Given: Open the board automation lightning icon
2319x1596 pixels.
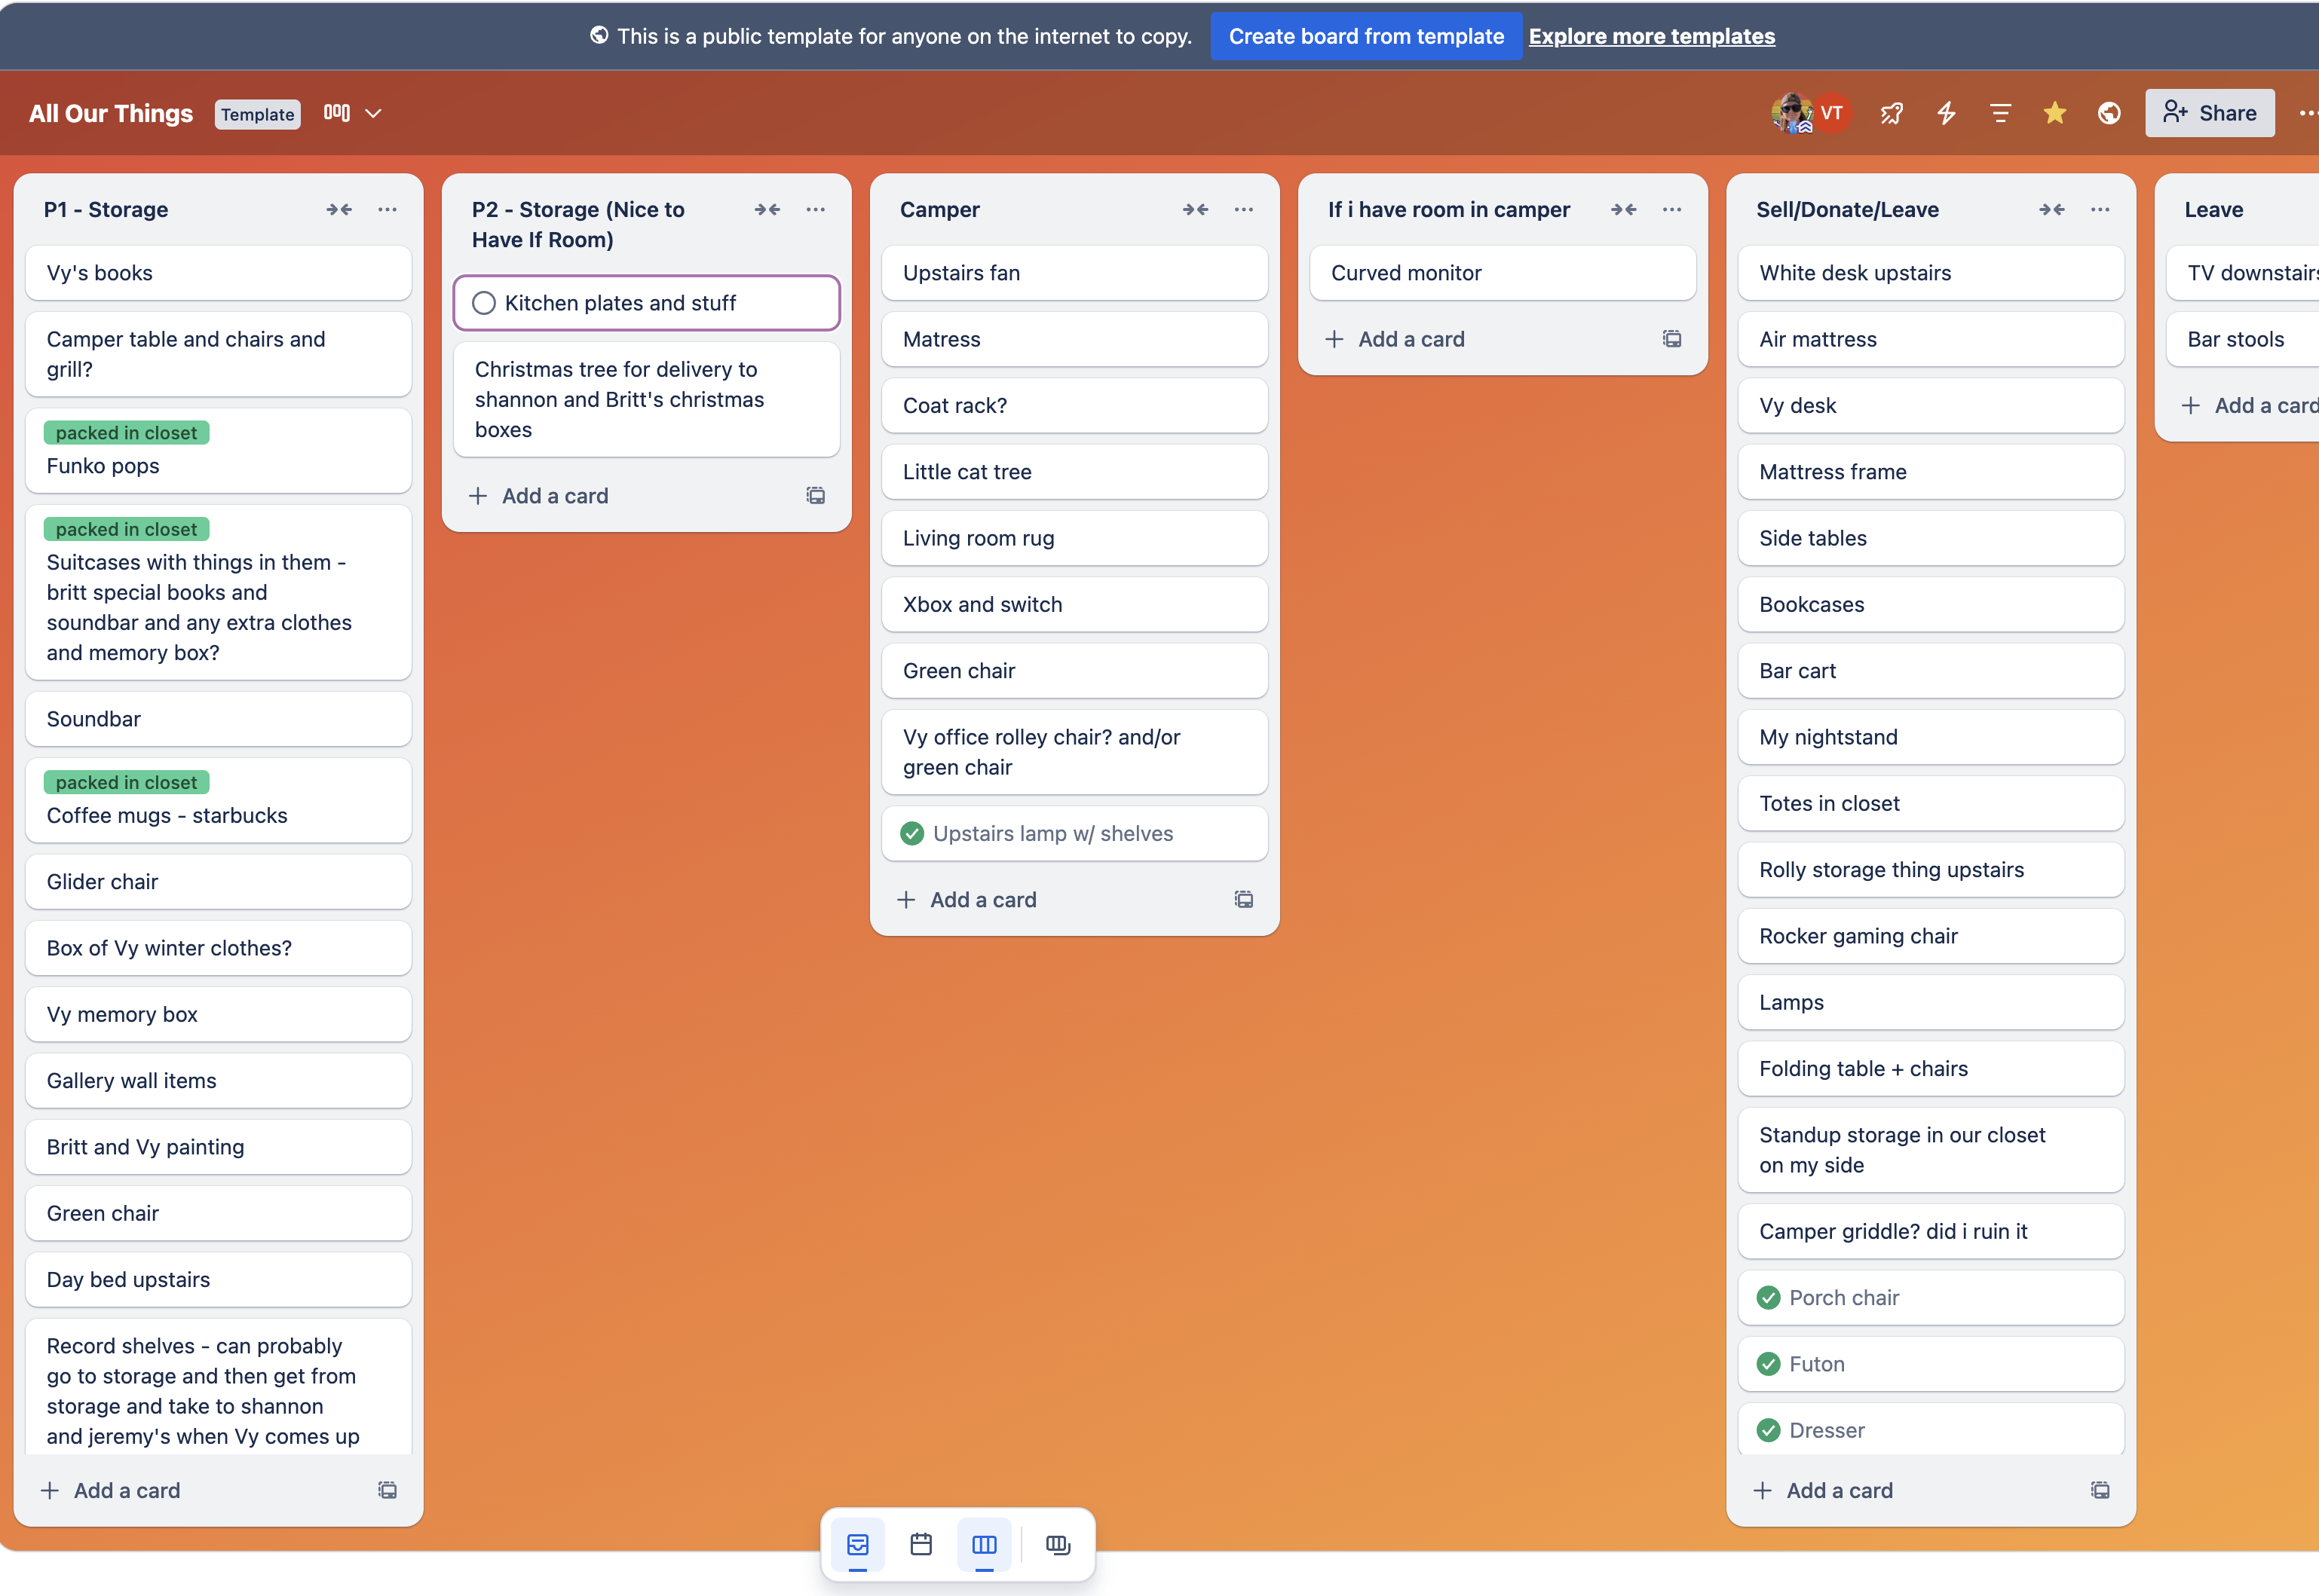Looking at the screenshot, I should click(1945, 113).
